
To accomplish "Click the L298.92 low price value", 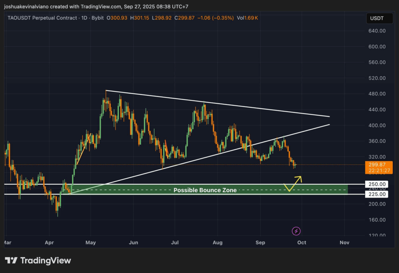I will coord(162,18).
